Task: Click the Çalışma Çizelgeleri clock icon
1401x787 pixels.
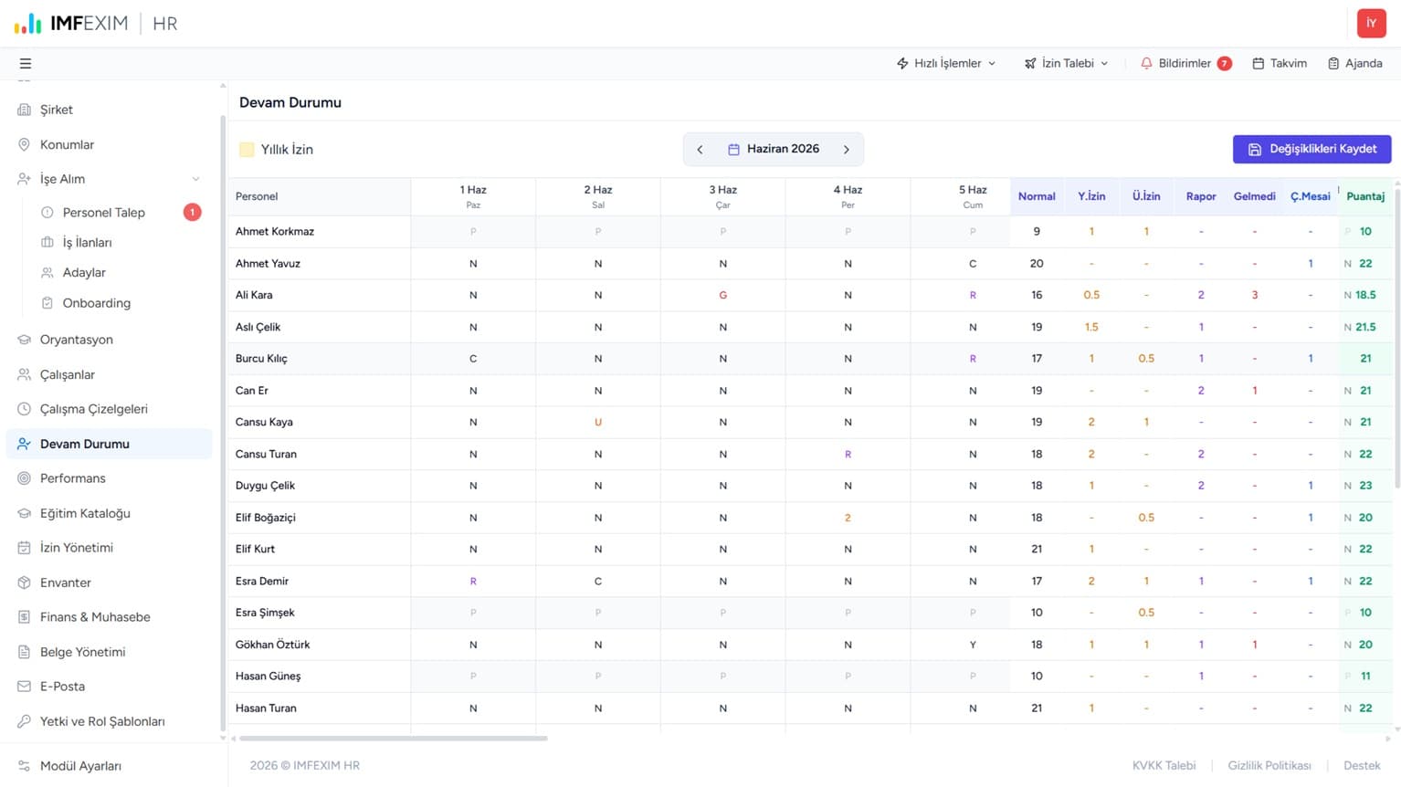Action: pyautogui.click(x=24, y=409)
